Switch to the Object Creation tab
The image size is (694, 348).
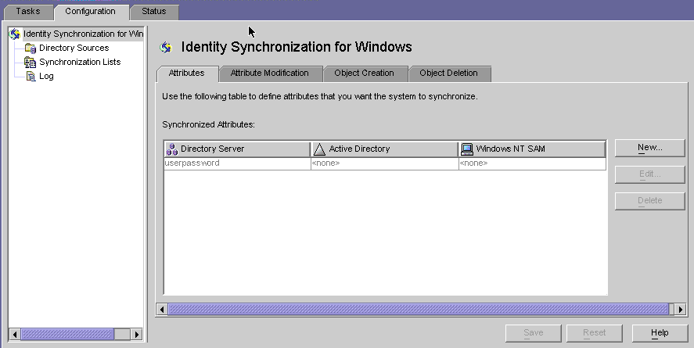point(365,74)
